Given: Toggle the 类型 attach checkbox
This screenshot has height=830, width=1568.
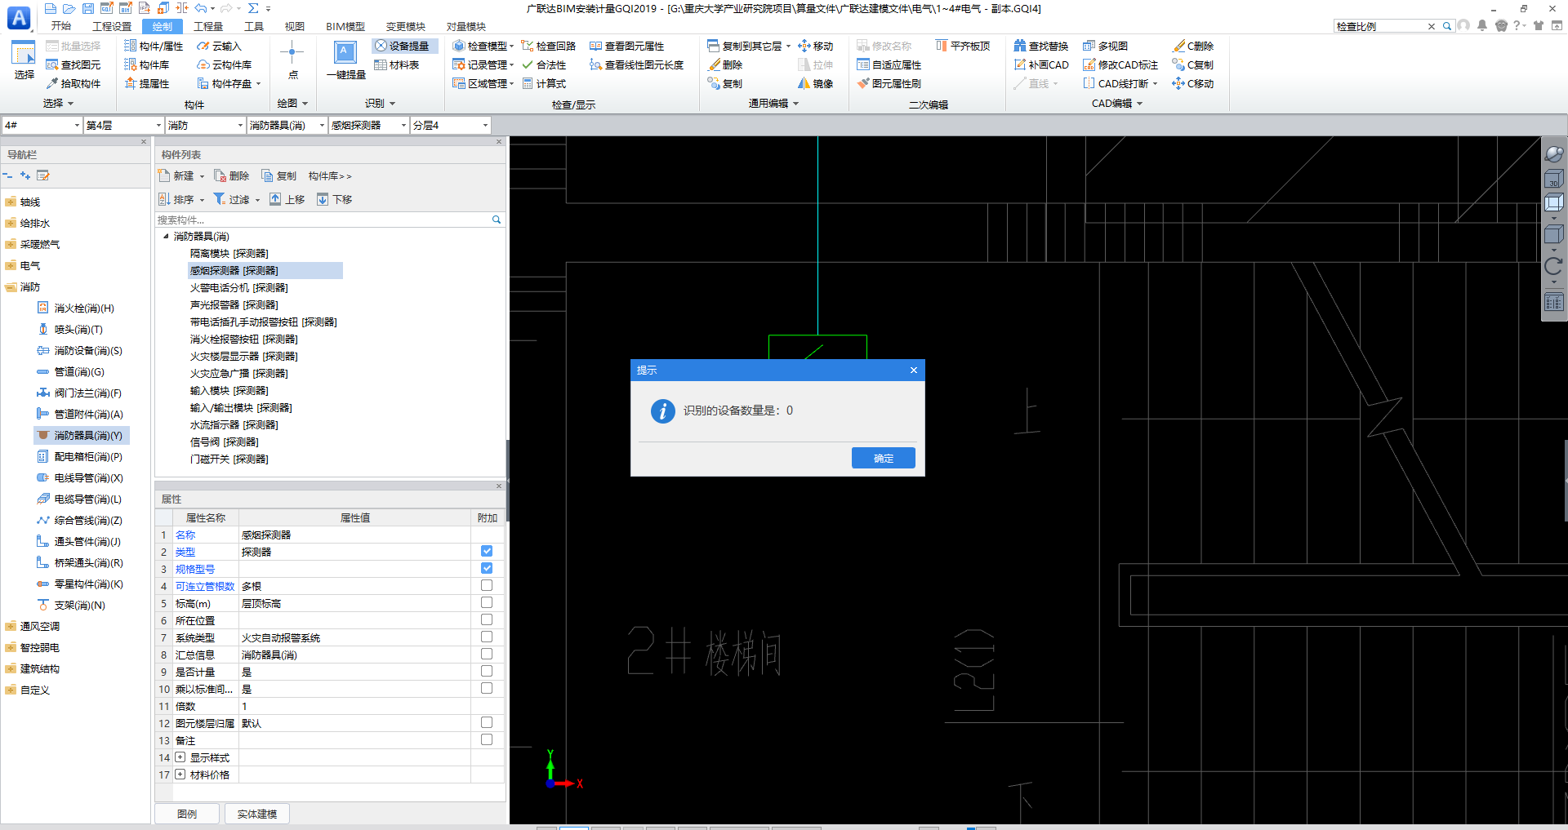Looking at the screenshot, I should (487, 552).
